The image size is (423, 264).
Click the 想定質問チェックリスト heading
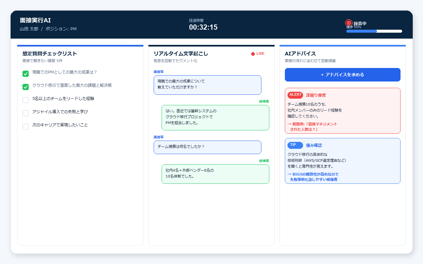(x=50, y=54)
